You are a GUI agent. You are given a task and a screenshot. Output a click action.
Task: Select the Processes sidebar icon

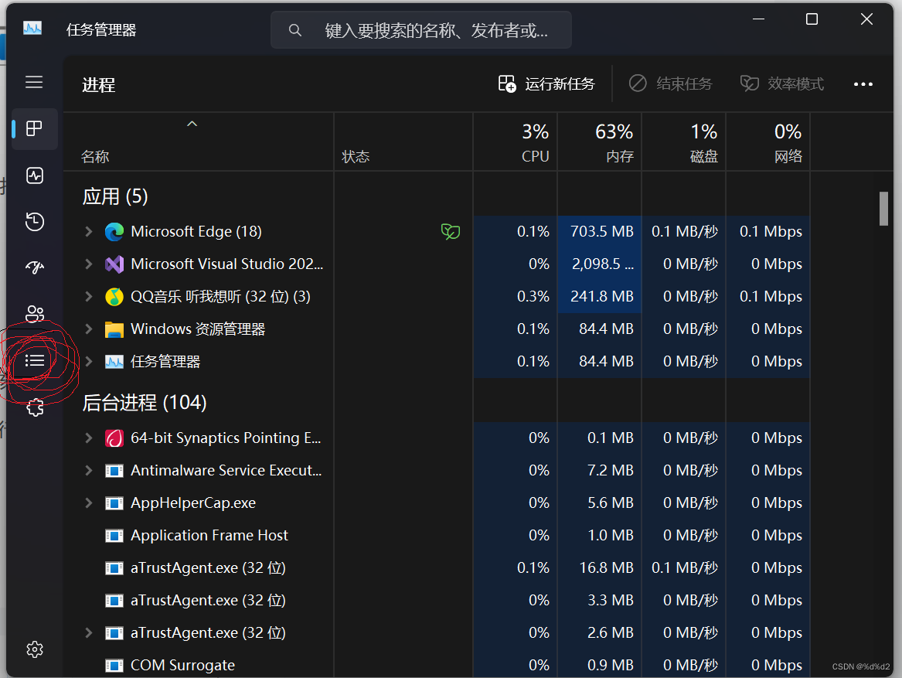tap(35, 128)
